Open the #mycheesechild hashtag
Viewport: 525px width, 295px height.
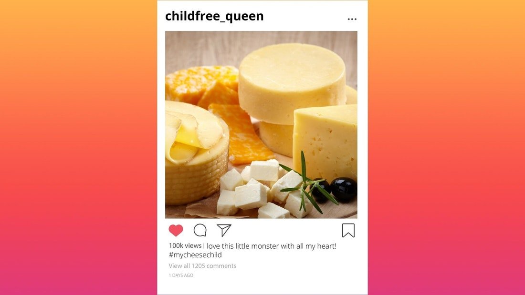click(x=195, y=255)
